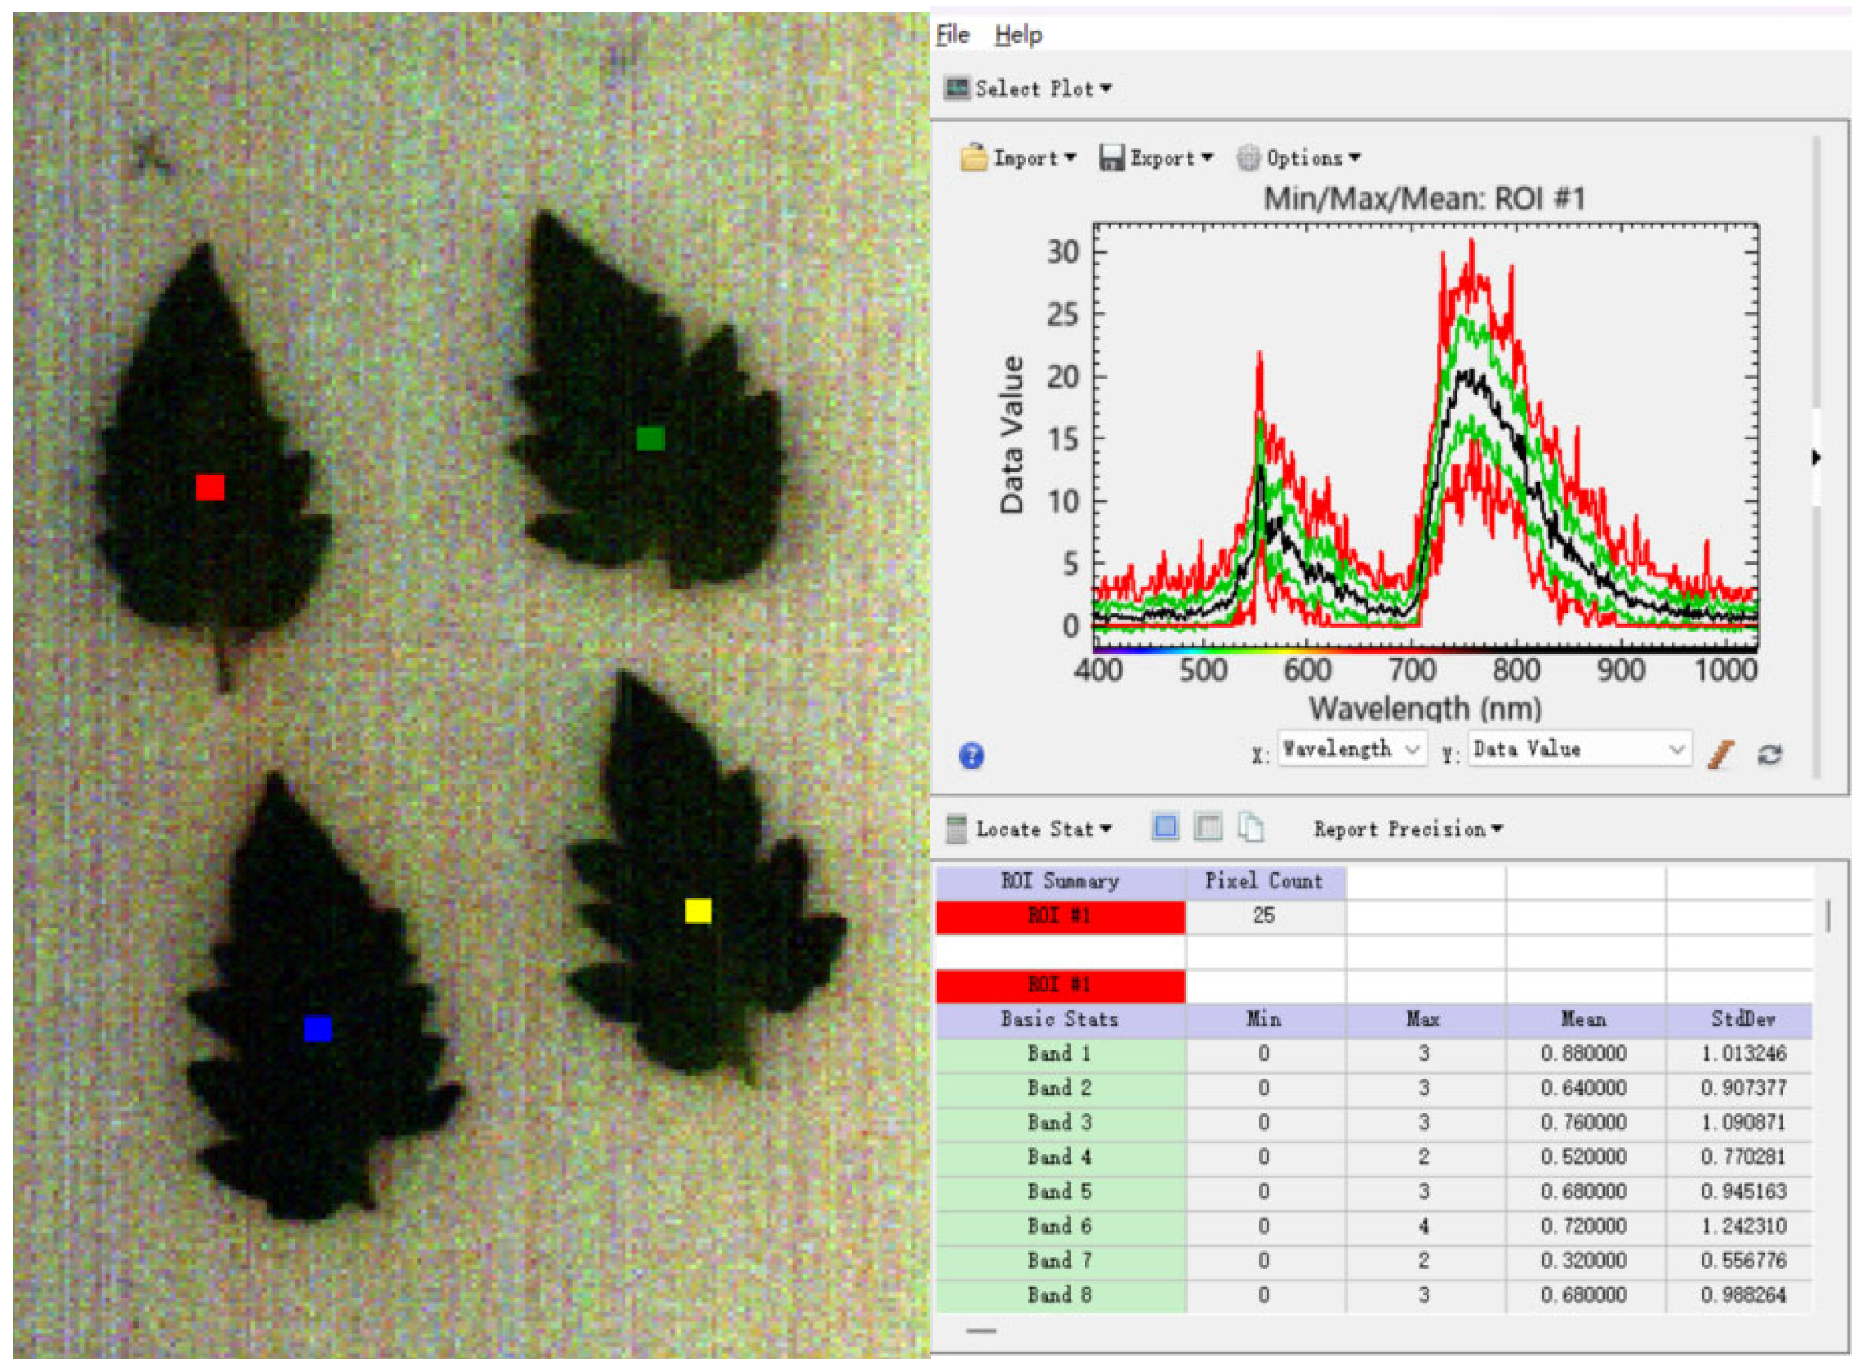Click the calculator icon beside Locate Stat
This screenshot has width=1863, height=1367.
pyautogui.click(x=956, y=828)
